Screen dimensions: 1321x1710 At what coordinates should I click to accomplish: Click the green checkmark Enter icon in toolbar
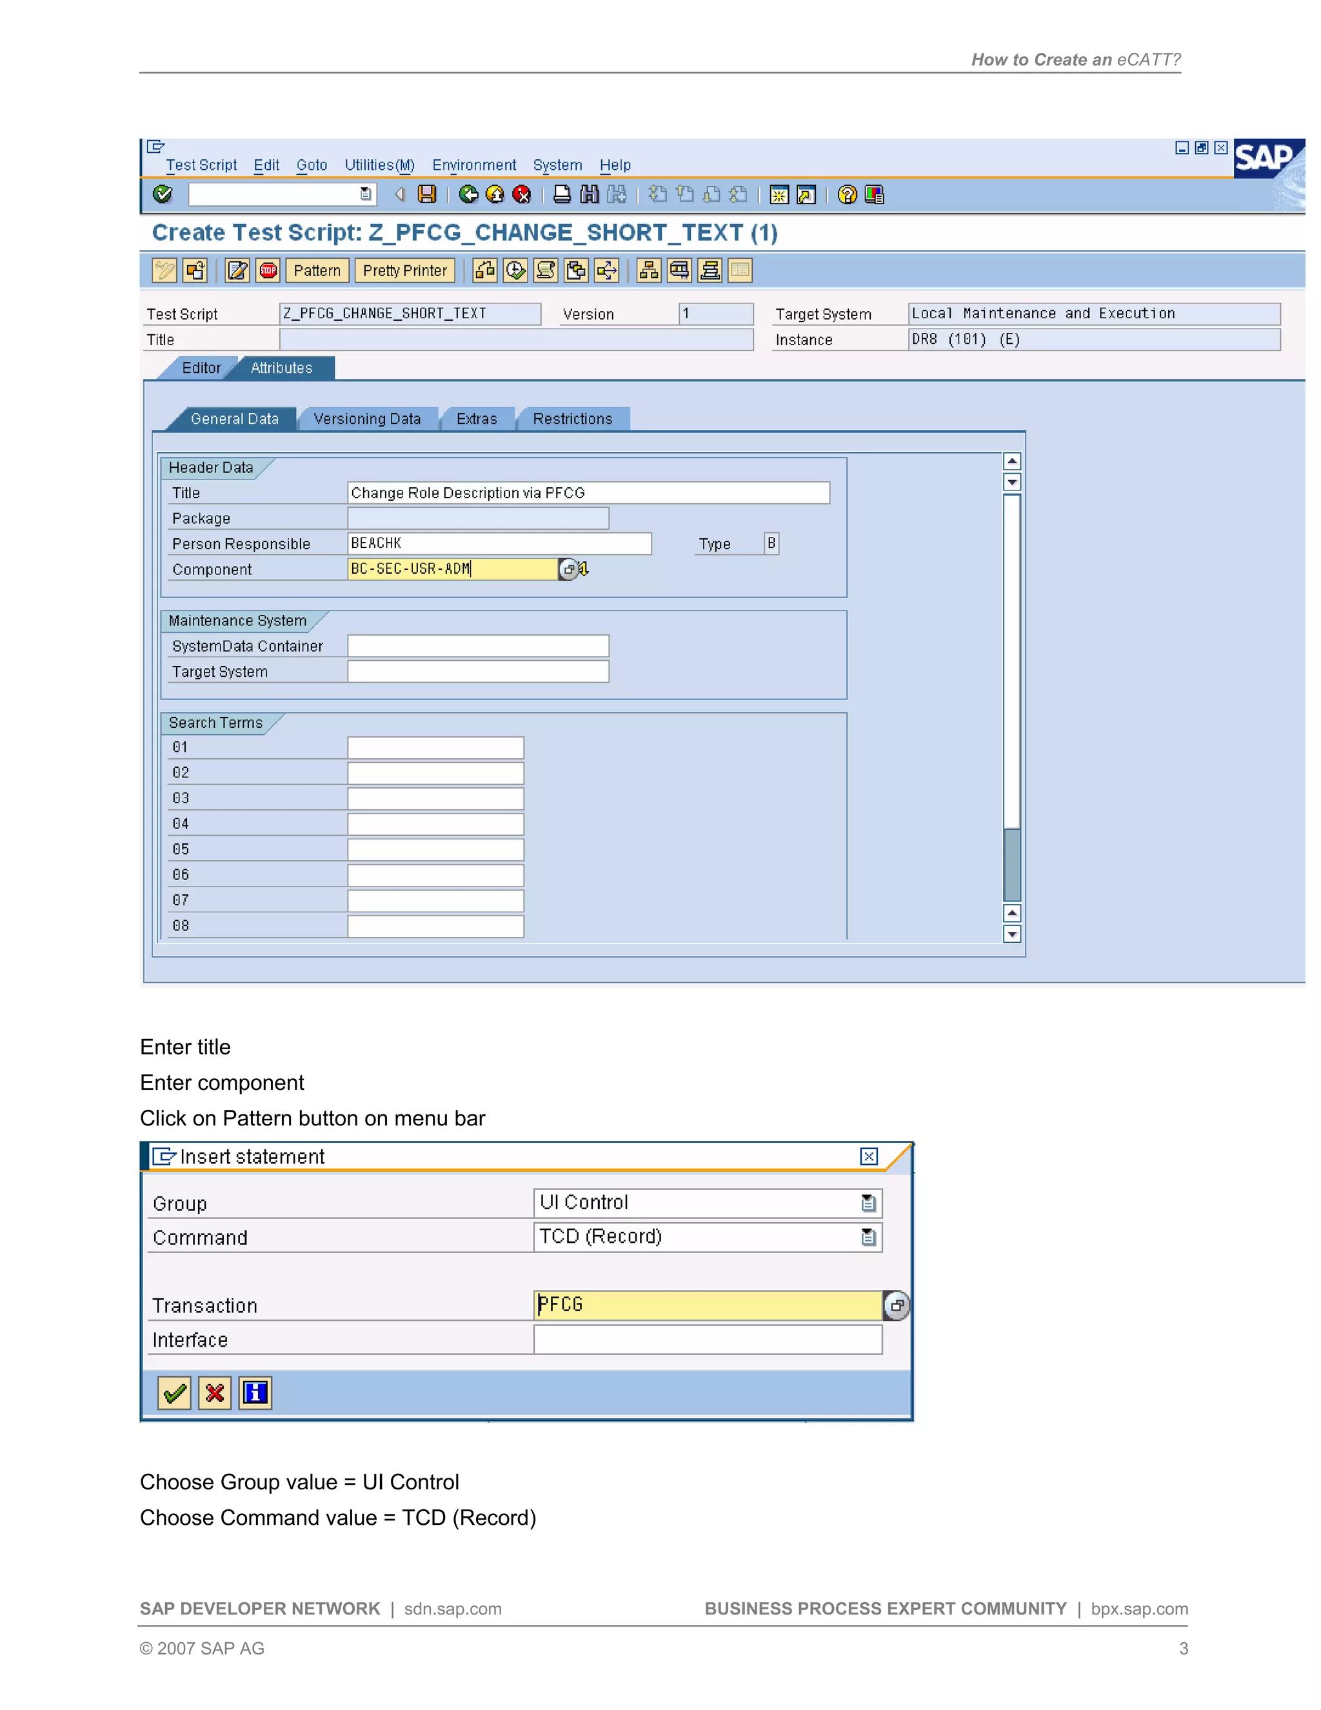163,194
